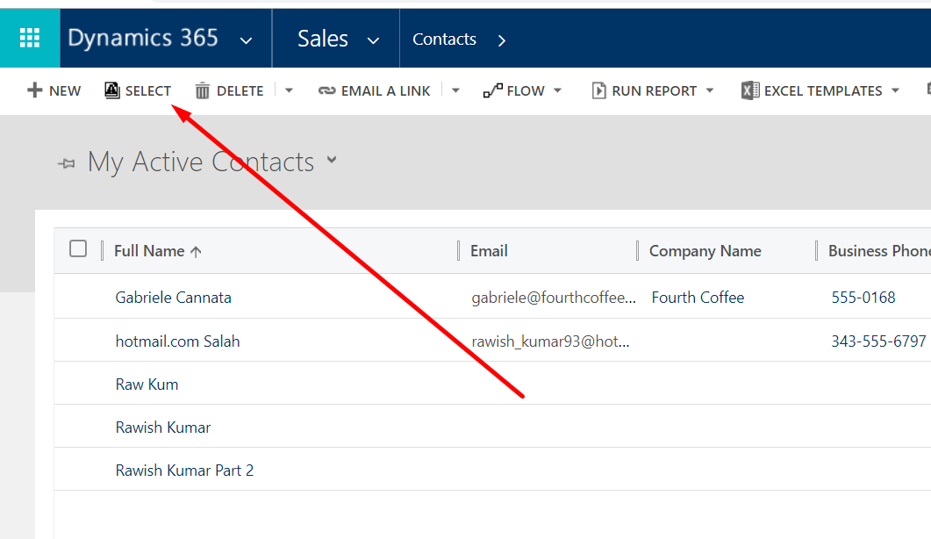Sort by the Full Name column header
The image size is (931, 539).
point(149,251)
